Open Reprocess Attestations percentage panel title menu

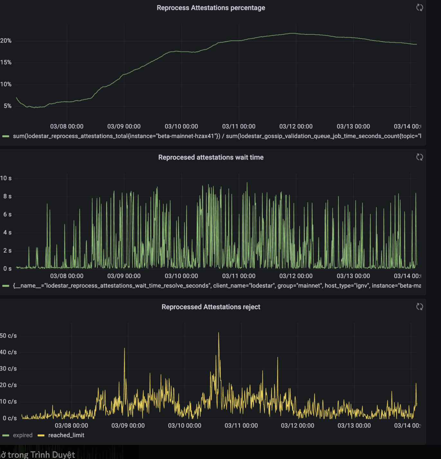click(211, 8)
